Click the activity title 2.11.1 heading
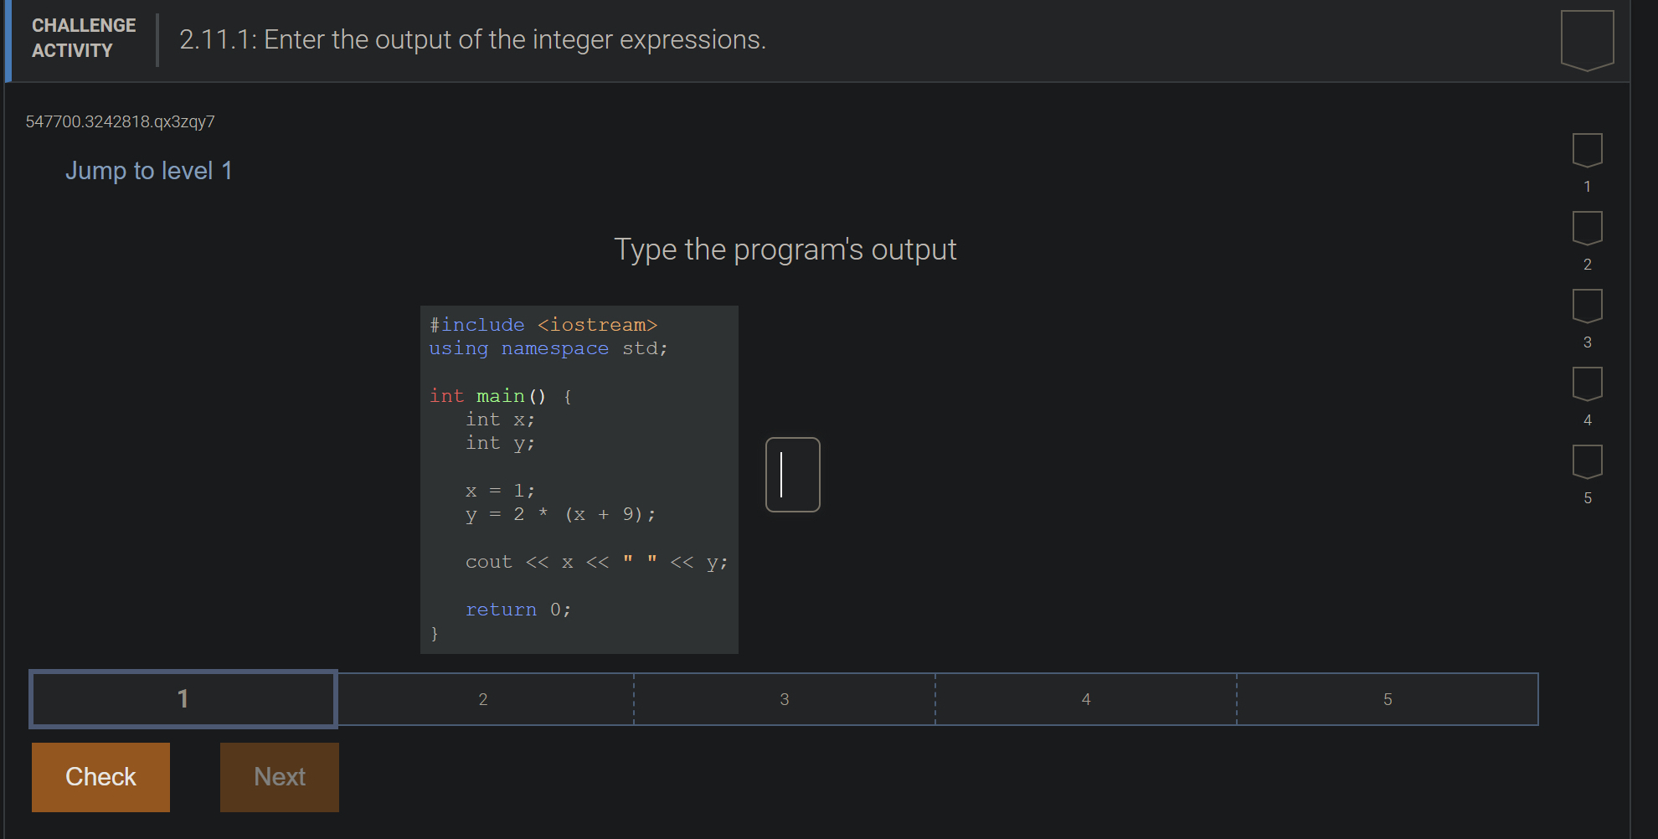The image size is (1658, 839). [x=472, y=39]
